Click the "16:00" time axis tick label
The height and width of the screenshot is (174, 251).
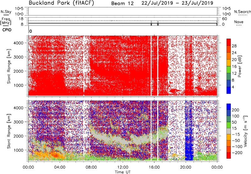(x=154, y=167)
